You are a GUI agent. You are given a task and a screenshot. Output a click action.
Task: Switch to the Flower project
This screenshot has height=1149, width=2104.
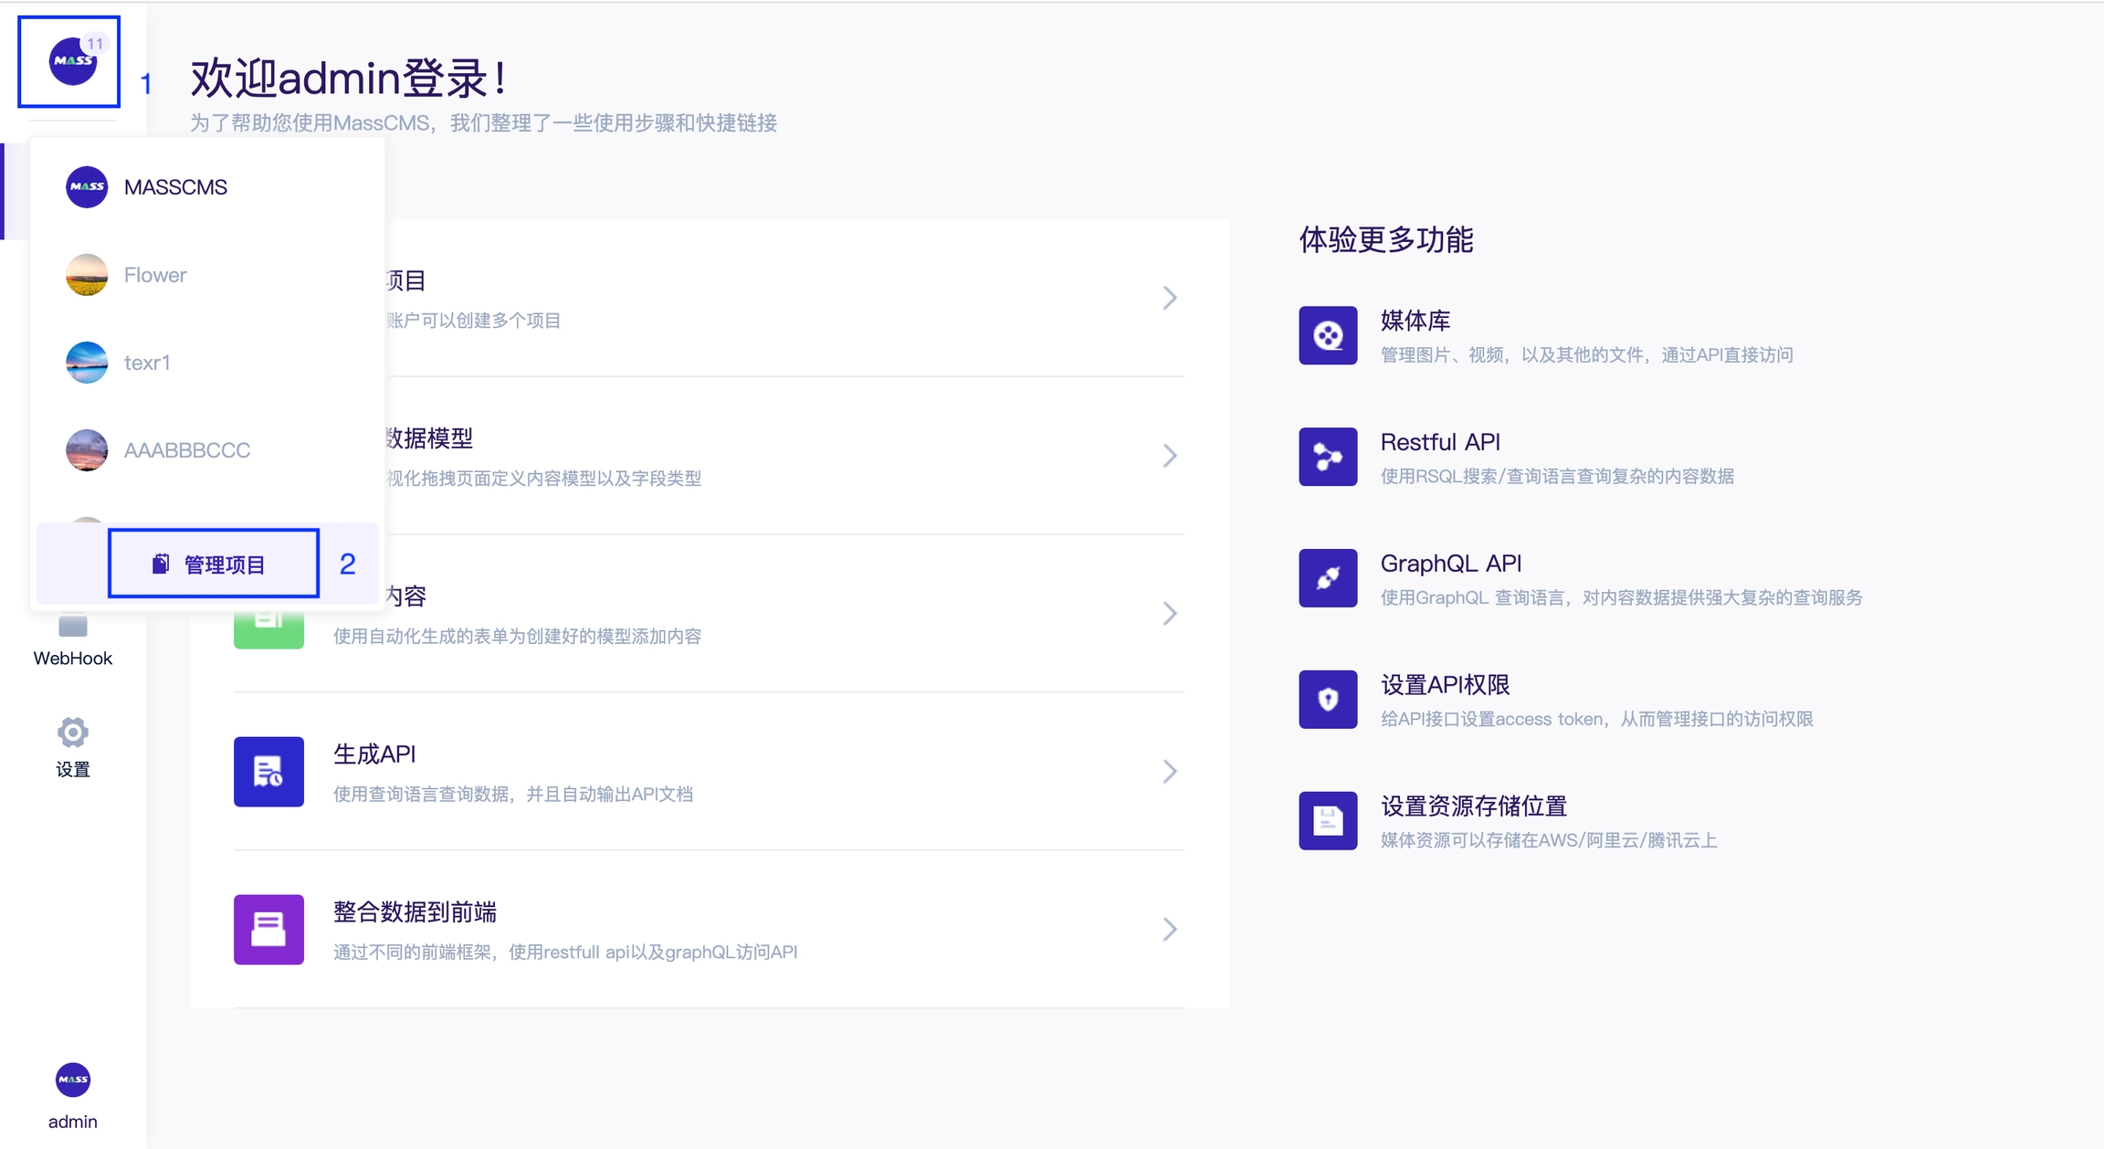[155, 275]
